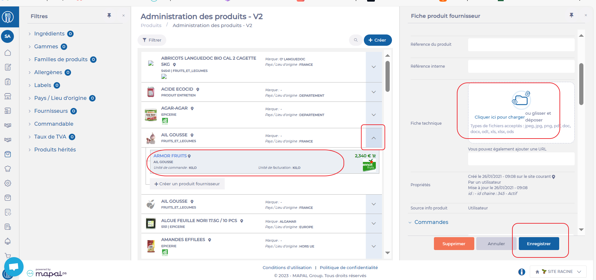This screenshot has height=280, width=596.
Task: Click the chef hat sidebar icon
Action: click(x=8, y=169)
